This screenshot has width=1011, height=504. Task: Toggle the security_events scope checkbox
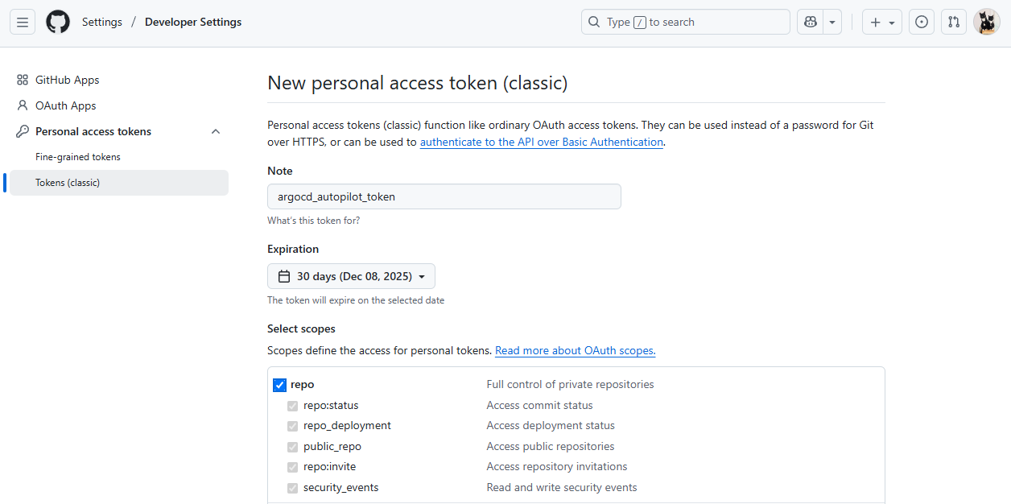[293, 488]
